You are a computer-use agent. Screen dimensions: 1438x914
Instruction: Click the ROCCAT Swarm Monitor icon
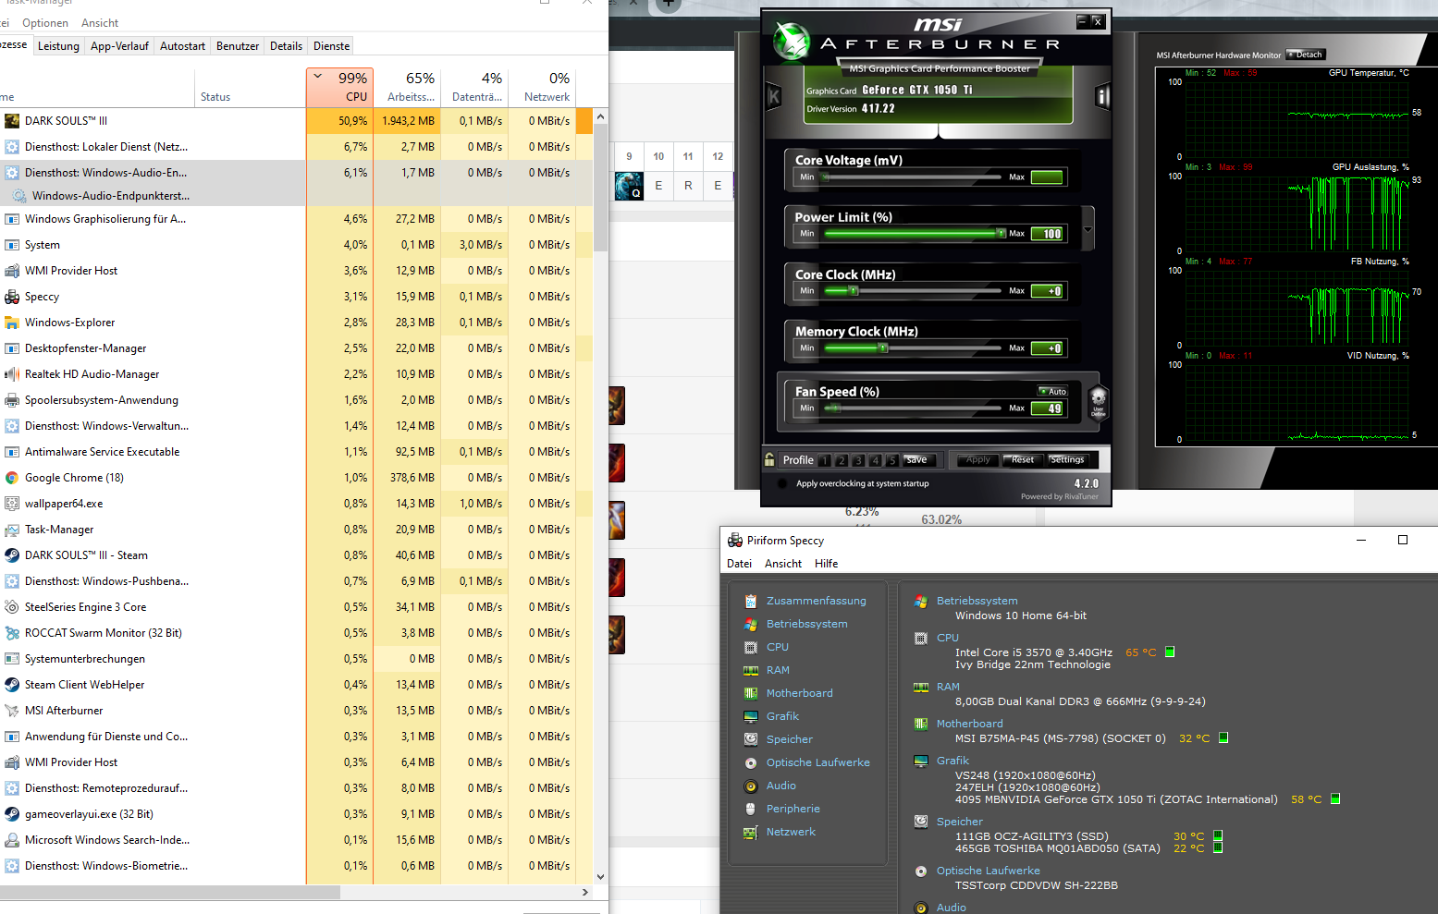(12, 633)
